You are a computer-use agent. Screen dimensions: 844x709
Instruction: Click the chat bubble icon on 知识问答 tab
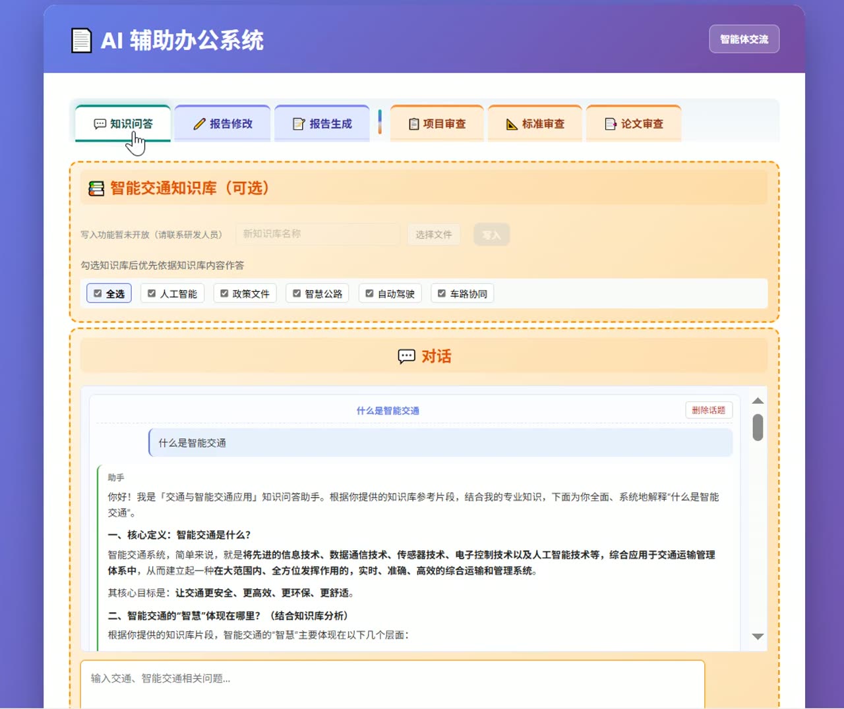100,124
